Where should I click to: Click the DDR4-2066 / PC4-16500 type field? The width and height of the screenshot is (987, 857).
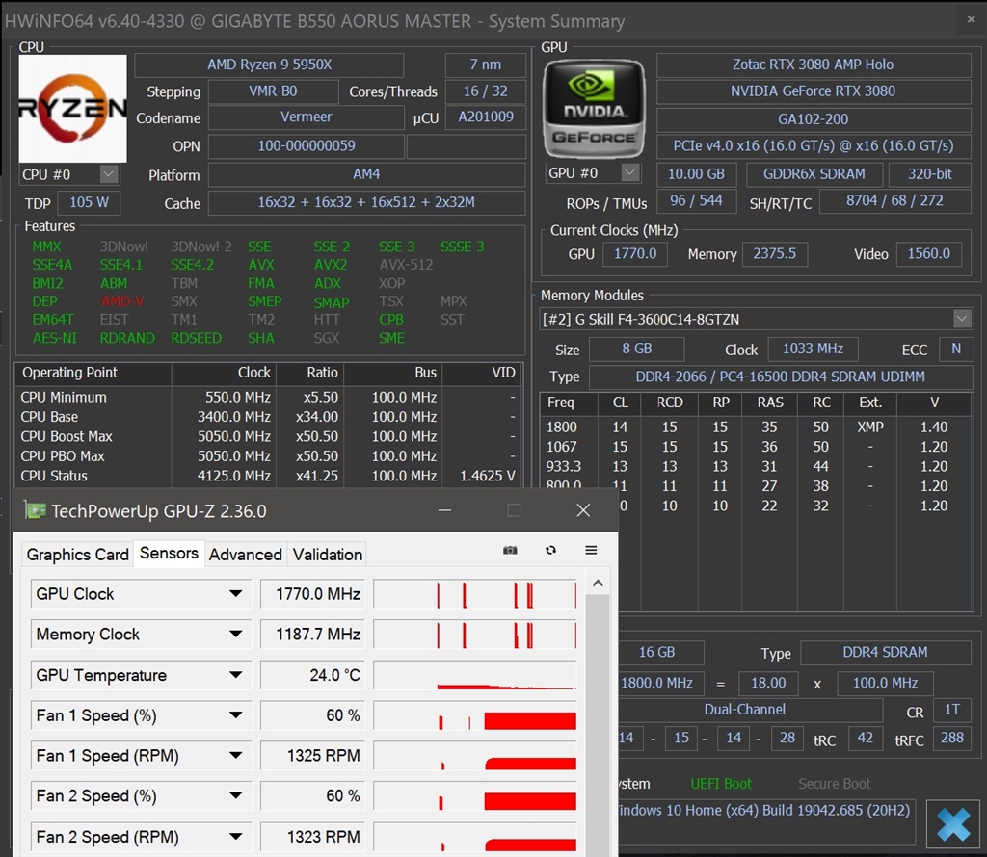780,377
